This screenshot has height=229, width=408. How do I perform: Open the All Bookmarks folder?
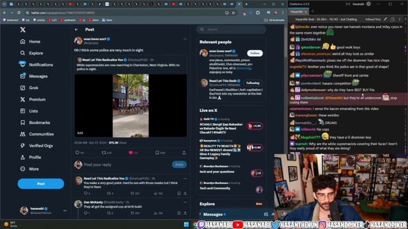point(274,20)
